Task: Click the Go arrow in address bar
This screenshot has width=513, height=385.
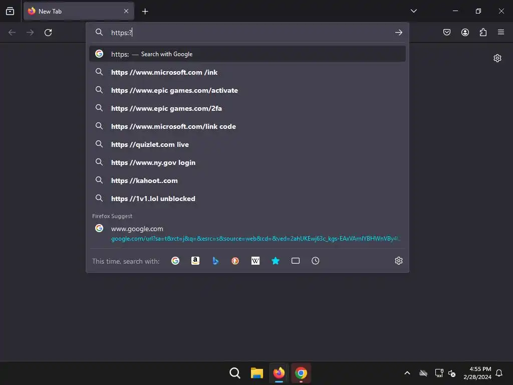Action: click(398, 33)
